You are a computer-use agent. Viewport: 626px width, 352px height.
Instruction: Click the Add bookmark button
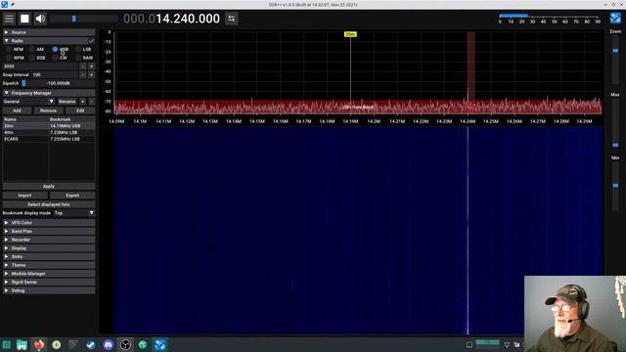[17, 110]
